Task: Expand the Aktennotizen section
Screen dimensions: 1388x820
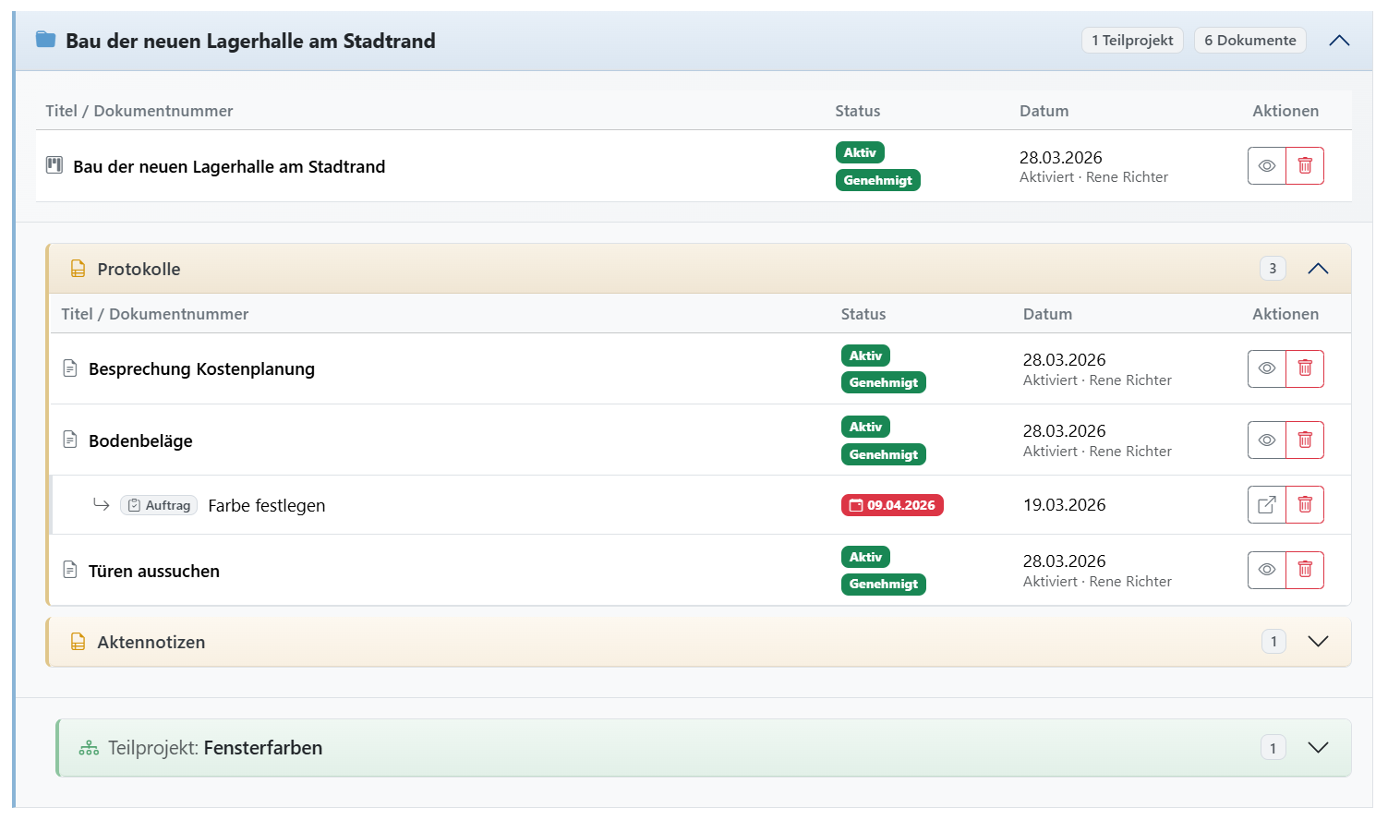Action: pos(1318,642)
